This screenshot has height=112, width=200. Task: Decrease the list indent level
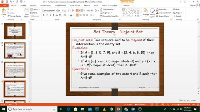[x=88, y=11]
